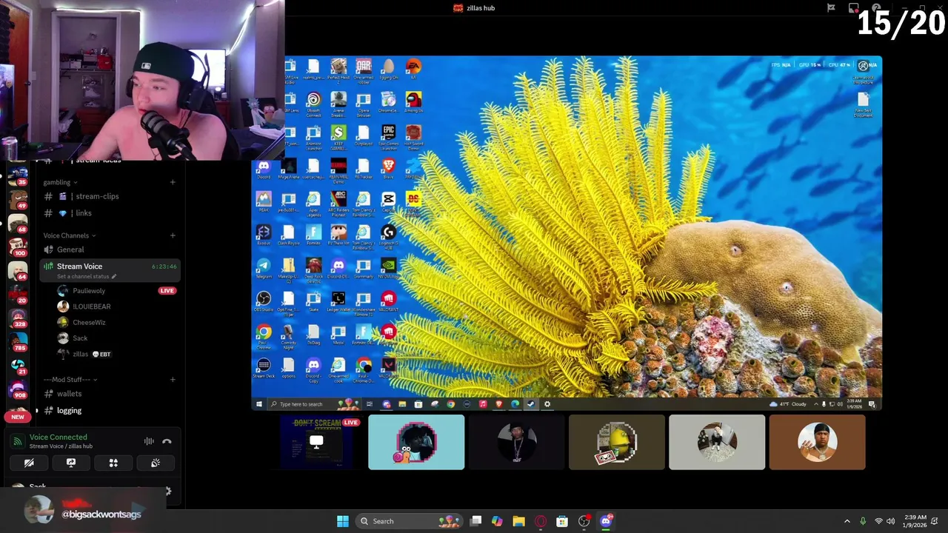Open the logging channel
Image resolution: width=948 pixels, height=533 pixels.
[x=110, y=410]
